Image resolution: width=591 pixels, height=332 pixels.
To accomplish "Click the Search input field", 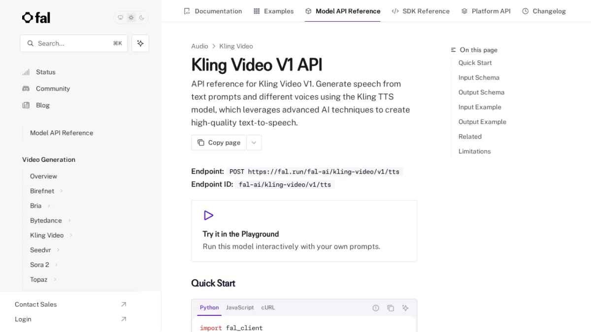I will (74, 43).
